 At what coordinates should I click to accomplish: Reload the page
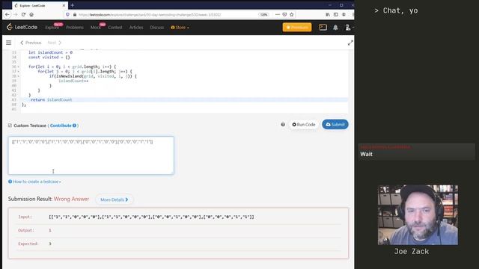[x=23, y=14]
